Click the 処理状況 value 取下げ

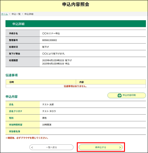pos(45,47)
